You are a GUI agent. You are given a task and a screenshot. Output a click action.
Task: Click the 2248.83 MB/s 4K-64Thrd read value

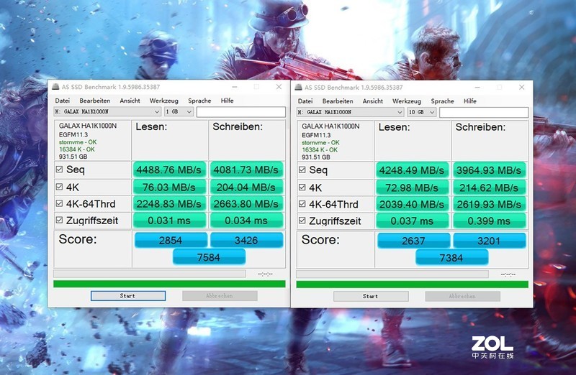click(x=169, y=203)
